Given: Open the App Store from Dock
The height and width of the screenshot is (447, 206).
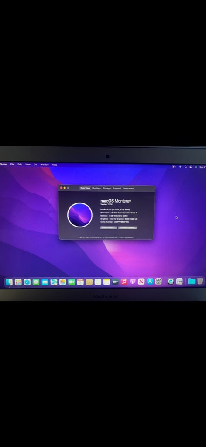Looking at the screenshot, I should (150, 282).
